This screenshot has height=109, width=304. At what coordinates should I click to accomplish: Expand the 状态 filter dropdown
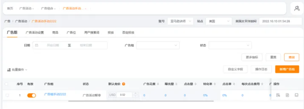coord(230,46)
